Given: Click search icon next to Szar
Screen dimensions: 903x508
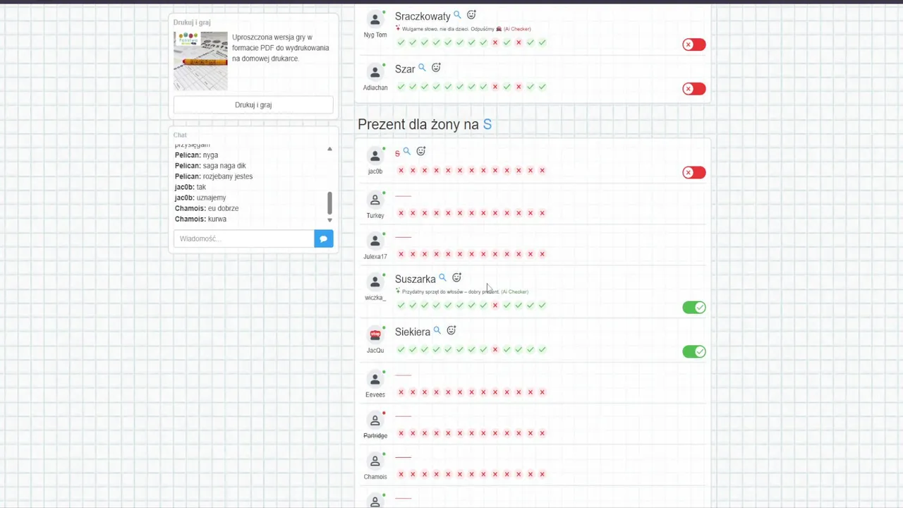Looking at the screenshot, I should pyautogui.click(x=422, y=68).
